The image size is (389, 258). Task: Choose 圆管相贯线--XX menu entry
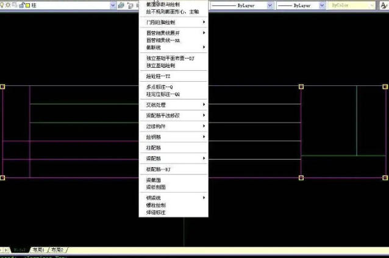[173, 40]
